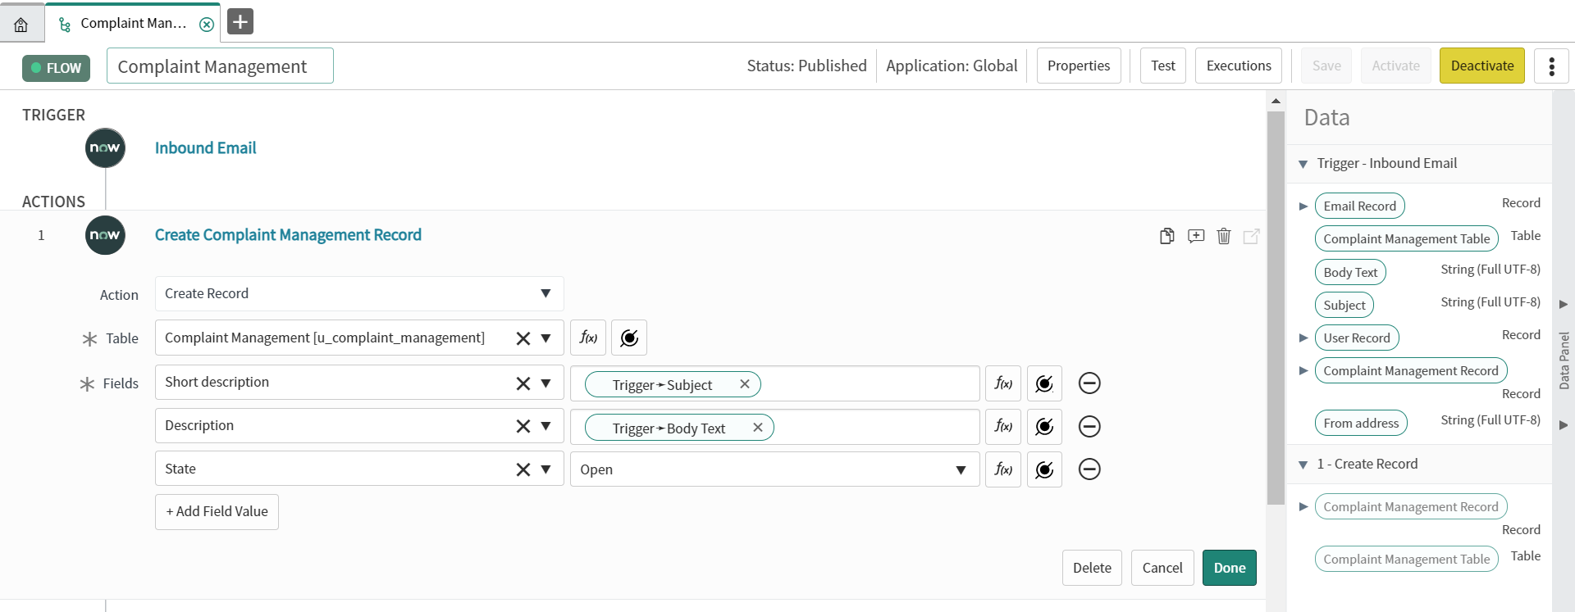Toggle script for Description value
The image size is (1575, 612).
pos(1003,426)
